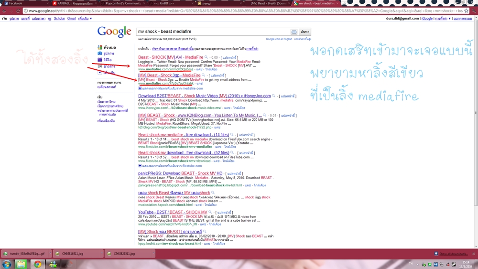Click the search submit button
Viewport: 478px width, 269px height.
(304, 32)
